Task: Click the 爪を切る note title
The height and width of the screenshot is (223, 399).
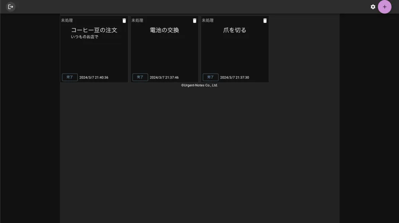Action: click(235, 30)
